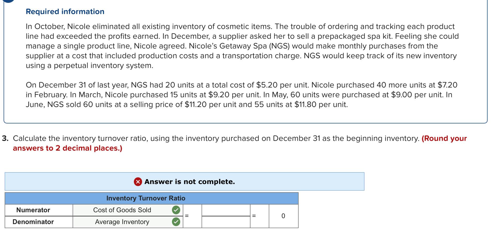Click the Required information heading
This screenshot has height=232, width=494.
click(x=65, y=11)
